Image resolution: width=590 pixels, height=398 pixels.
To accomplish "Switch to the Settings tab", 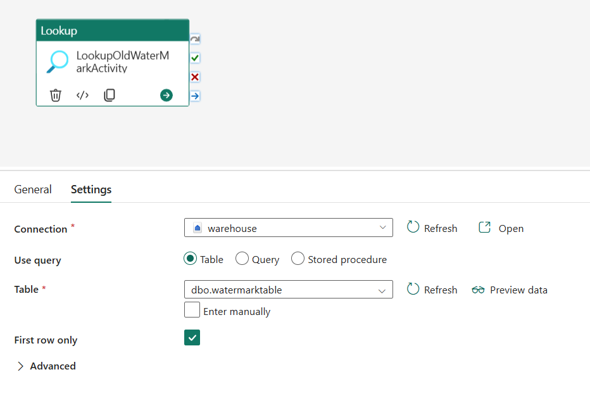I will tap(91, 189).
